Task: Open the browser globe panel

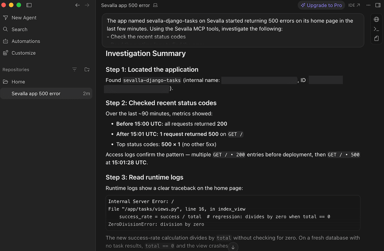Action: 376,20
